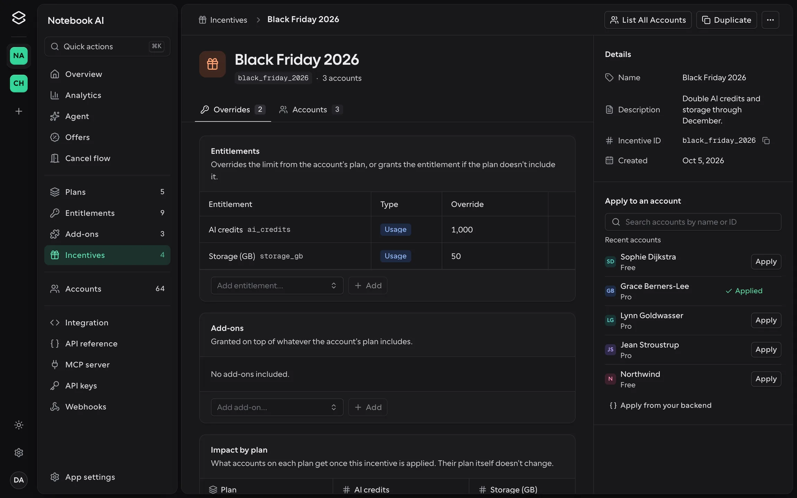This screenshot has width=797, height=498.
Task: Open Cancel flow page
Action: (107, 158)
